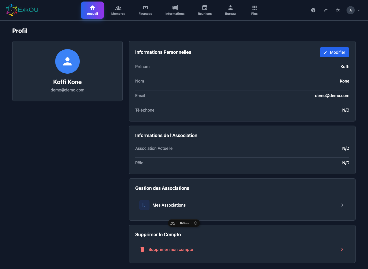
Task: Click the Téléphone value N/D
Action: point(346,110)
